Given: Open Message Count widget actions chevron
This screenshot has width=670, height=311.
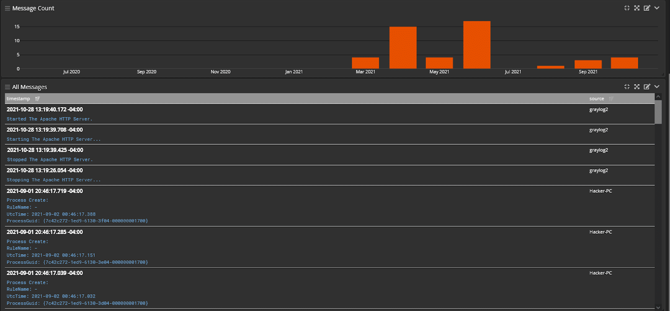Looking at the screenshot, I should 657,8.
